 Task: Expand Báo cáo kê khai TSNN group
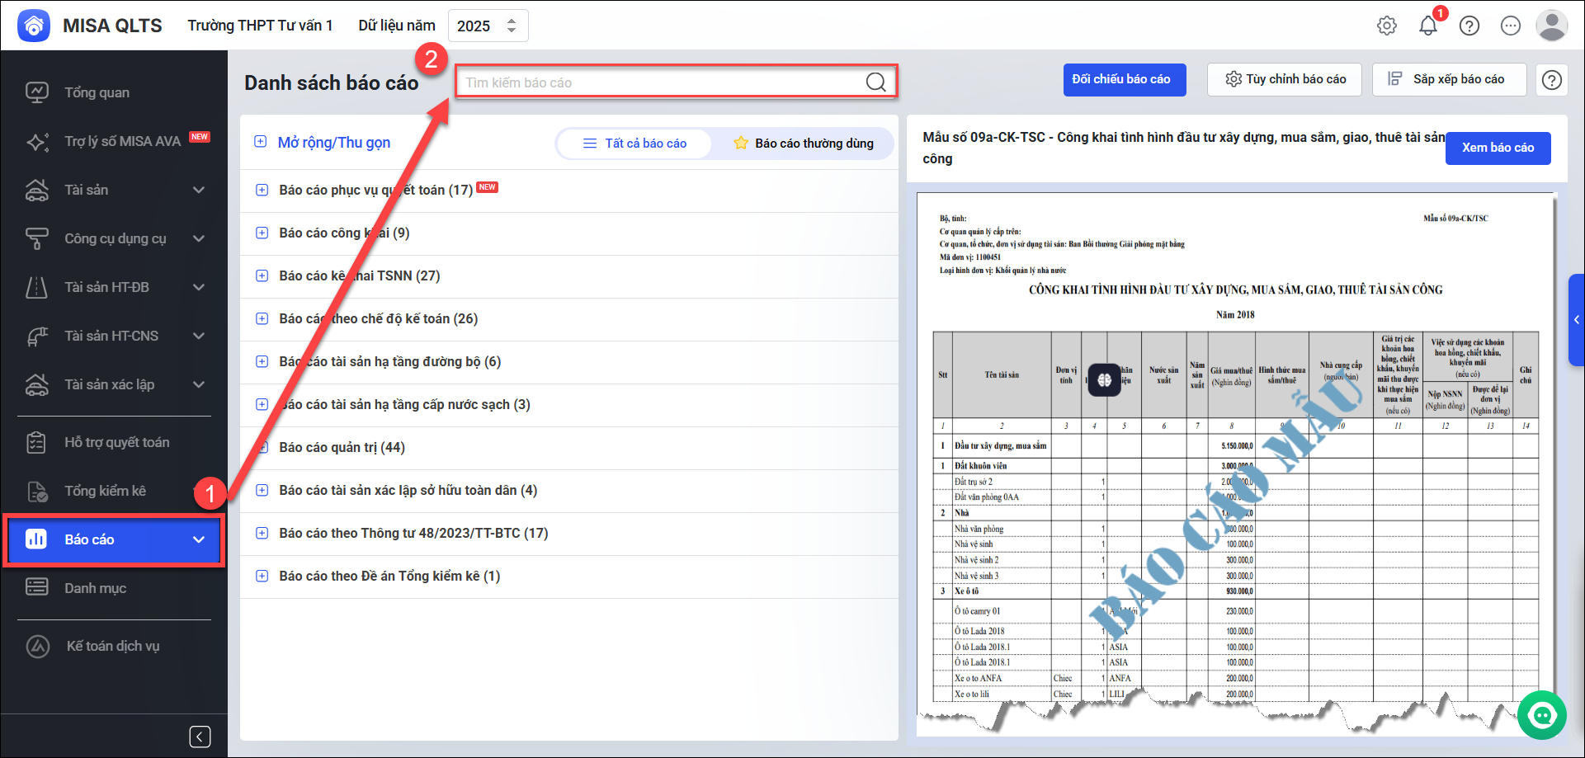(262, 275)
